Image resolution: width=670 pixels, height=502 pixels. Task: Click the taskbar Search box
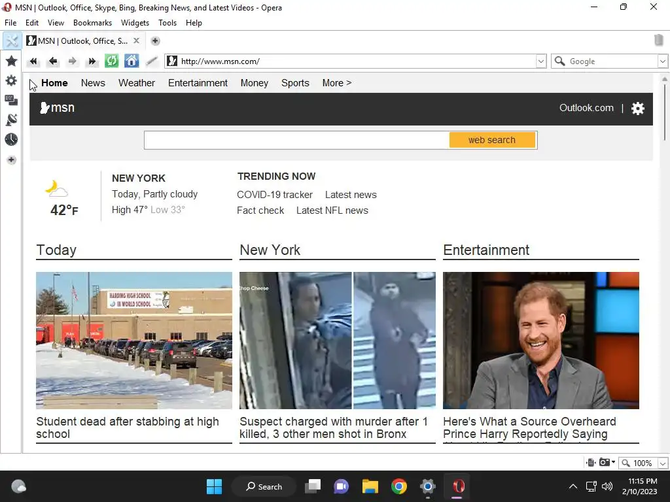click(264, 486)
